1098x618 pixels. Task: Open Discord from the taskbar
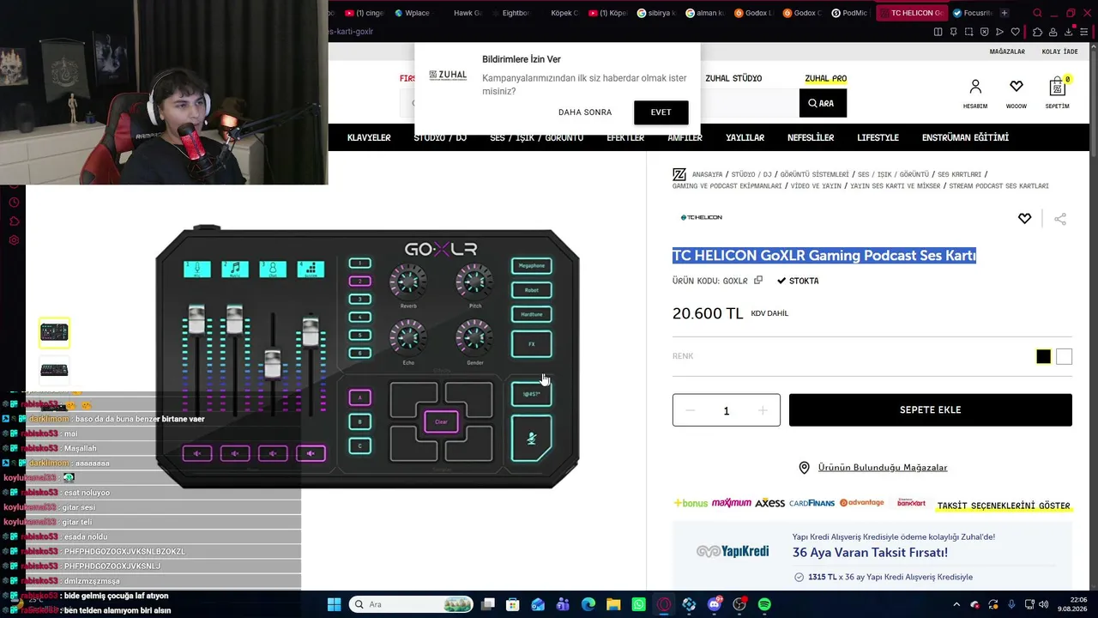(x=715, y=604)
